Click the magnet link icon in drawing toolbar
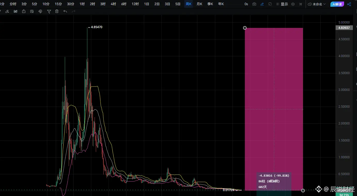This screenshot has height=196, width=357. 40,11
